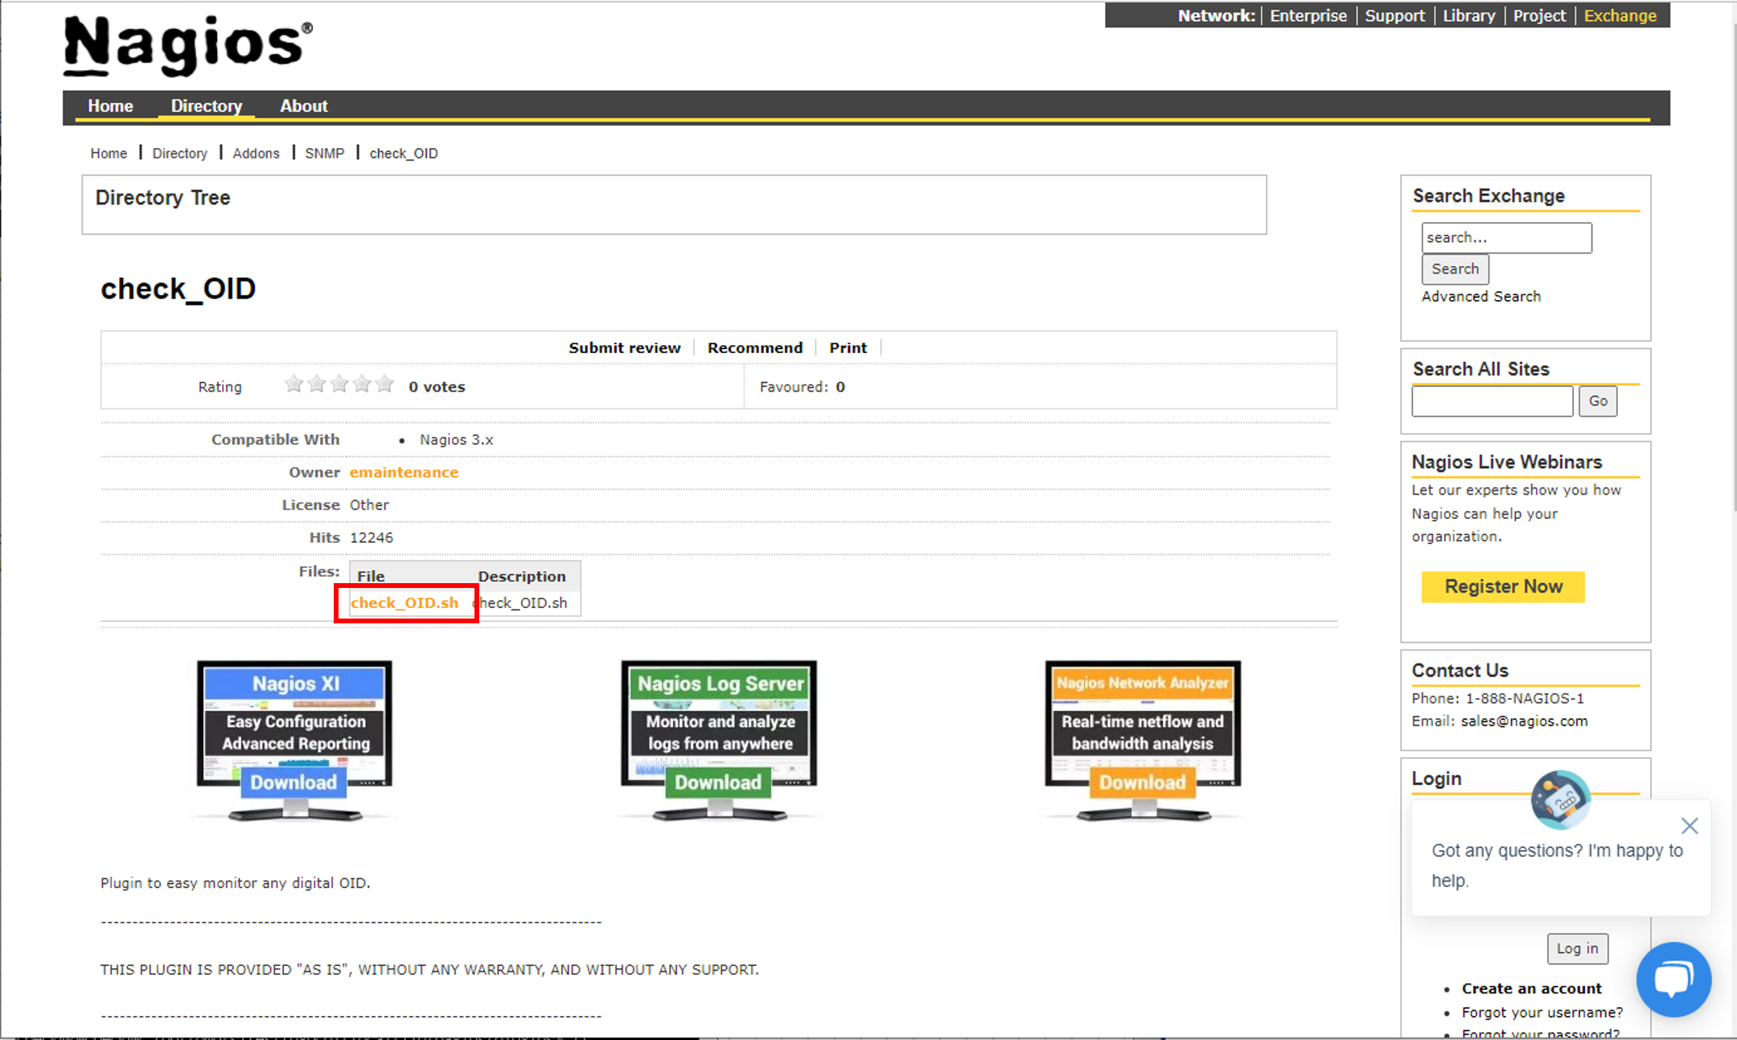The image size is (1737, 1040).
Task: Go to Library network link
Action: click(1468, 15)
